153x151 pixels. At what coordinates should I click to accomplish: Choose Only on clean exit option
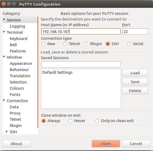pos(97,121)
